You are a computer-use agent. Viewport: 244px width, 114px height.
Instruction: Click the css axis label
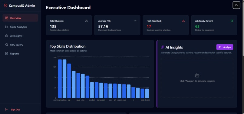(x=110, y=100)
